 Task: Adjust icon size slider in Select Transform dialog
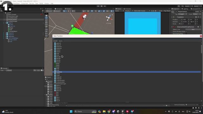point(167,105)
